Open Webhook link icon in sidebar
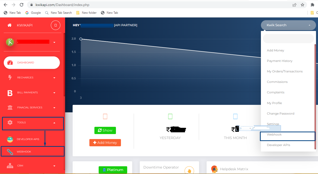Screen dimensions: 318x174 click(10, 152)
